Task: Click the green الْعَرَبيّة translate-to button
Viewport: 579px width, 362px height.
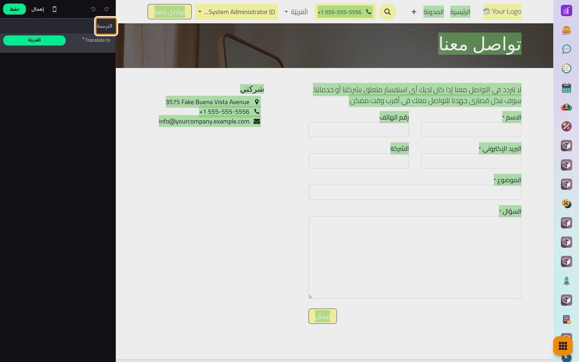Action: point(34,40)
